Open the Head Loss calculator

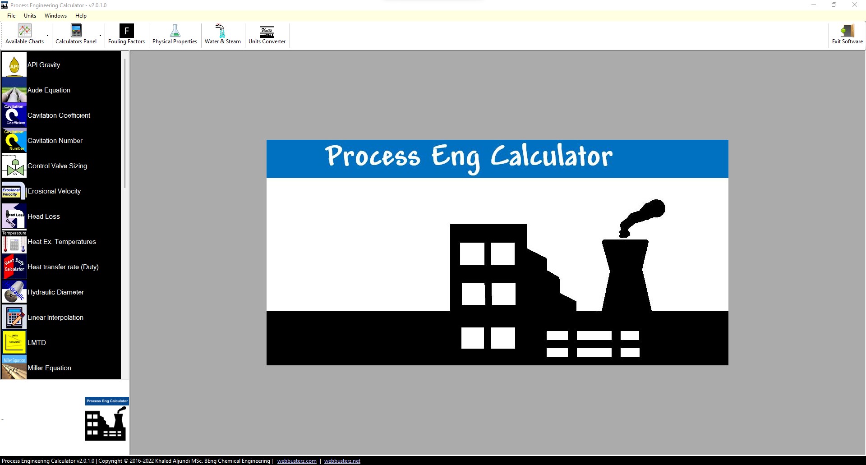pos(43,216)
